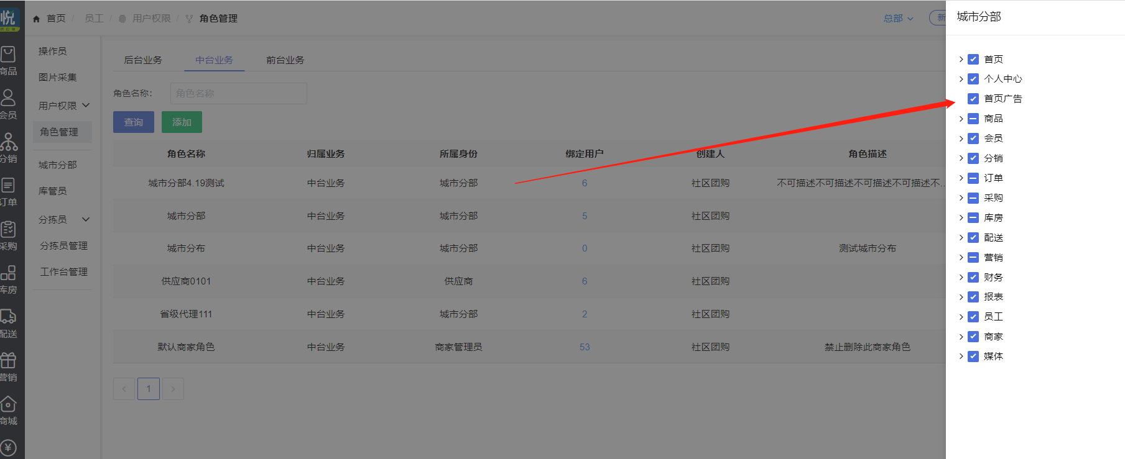Open bound user count 53 link
Viewport: 1125px width, 459px height.
click(585, 347)
